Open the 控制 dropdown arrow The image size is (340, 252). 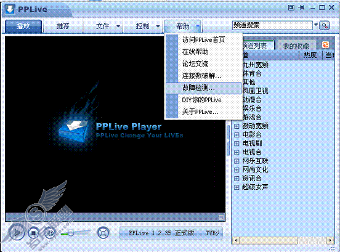coord(158,26)
